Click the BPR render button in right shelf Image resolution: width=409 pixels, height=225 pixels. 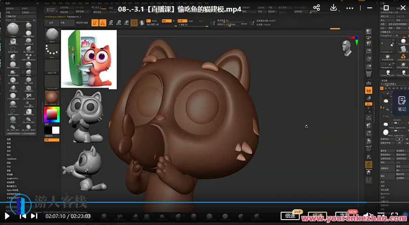[368, 33]
